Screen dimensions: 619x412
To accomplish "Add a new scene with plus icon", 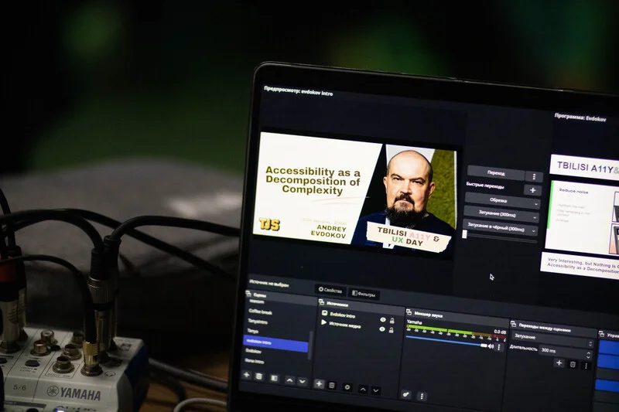I will pos(247,375).
